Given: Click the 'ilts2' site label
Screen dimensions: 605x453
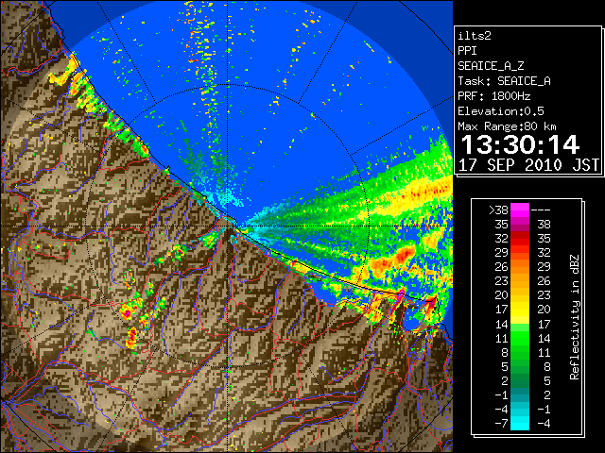Looking at the screenshot, I should [475, 36].
